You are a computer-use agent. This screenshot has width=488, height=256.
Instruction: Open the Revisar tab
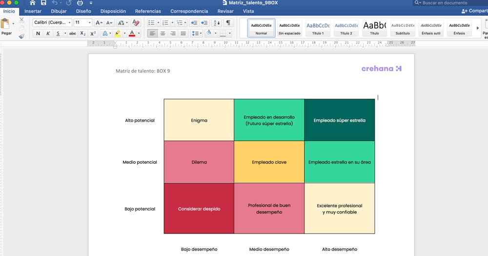click(x=225, y=11)
